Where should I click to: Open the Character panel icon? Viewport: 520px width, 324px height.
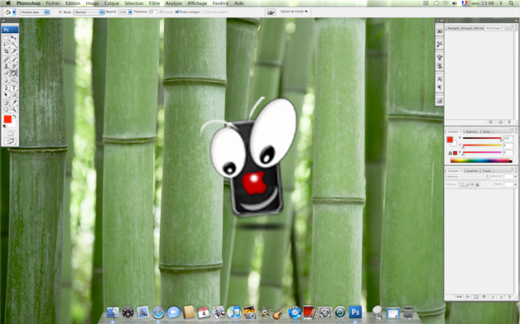pos(440,79)
